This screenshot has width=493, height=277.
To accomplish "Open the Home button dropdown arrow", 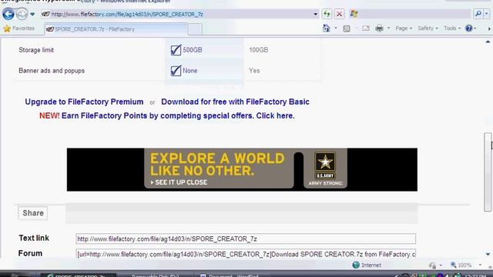I will click(x=336, y=28).
